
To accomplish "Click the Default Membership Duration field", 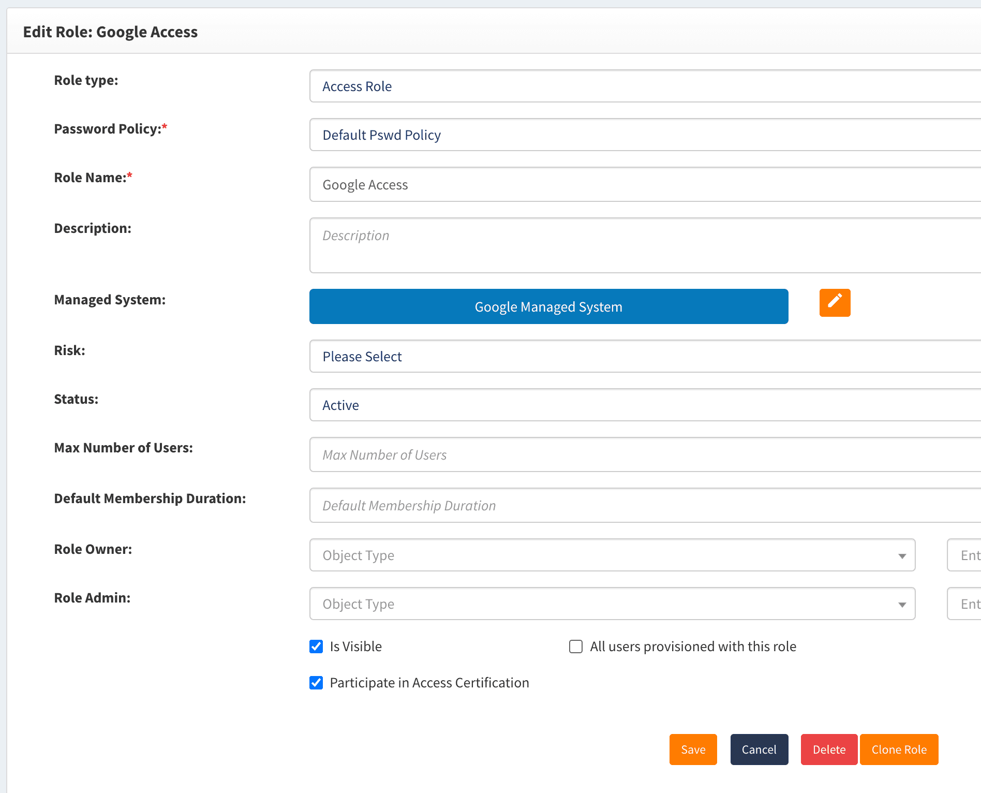I will [x=644, y=506].
